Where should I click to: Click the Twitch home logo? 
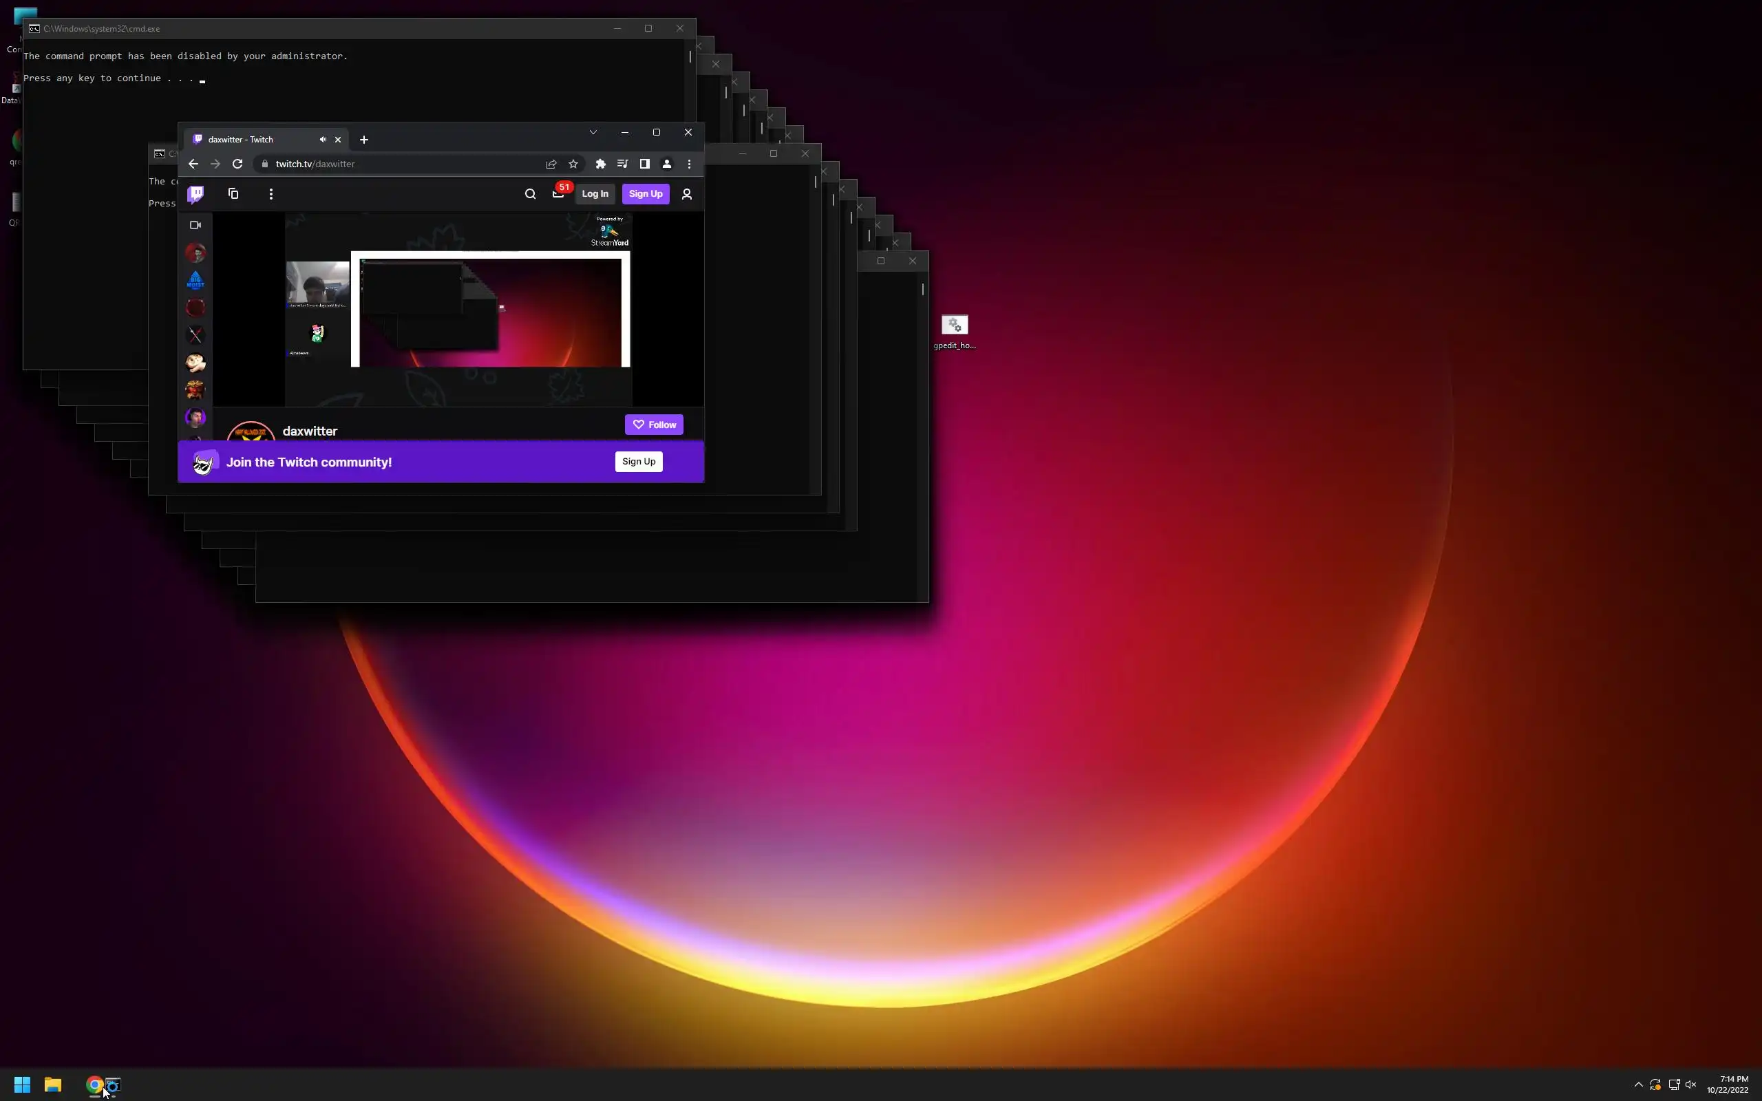[x=195, y=193]
